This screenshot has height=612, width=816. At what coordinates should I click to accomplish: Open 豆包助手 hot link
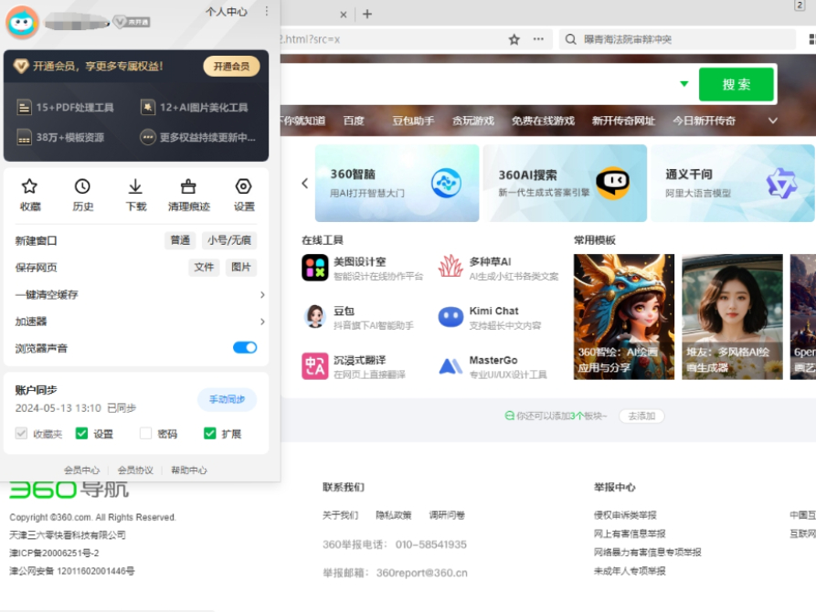coord(413,121)
